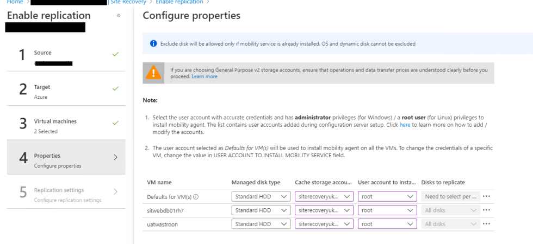Go to step 2 Target Azure
Screen dimensions: 533x244
pos(66,88)
